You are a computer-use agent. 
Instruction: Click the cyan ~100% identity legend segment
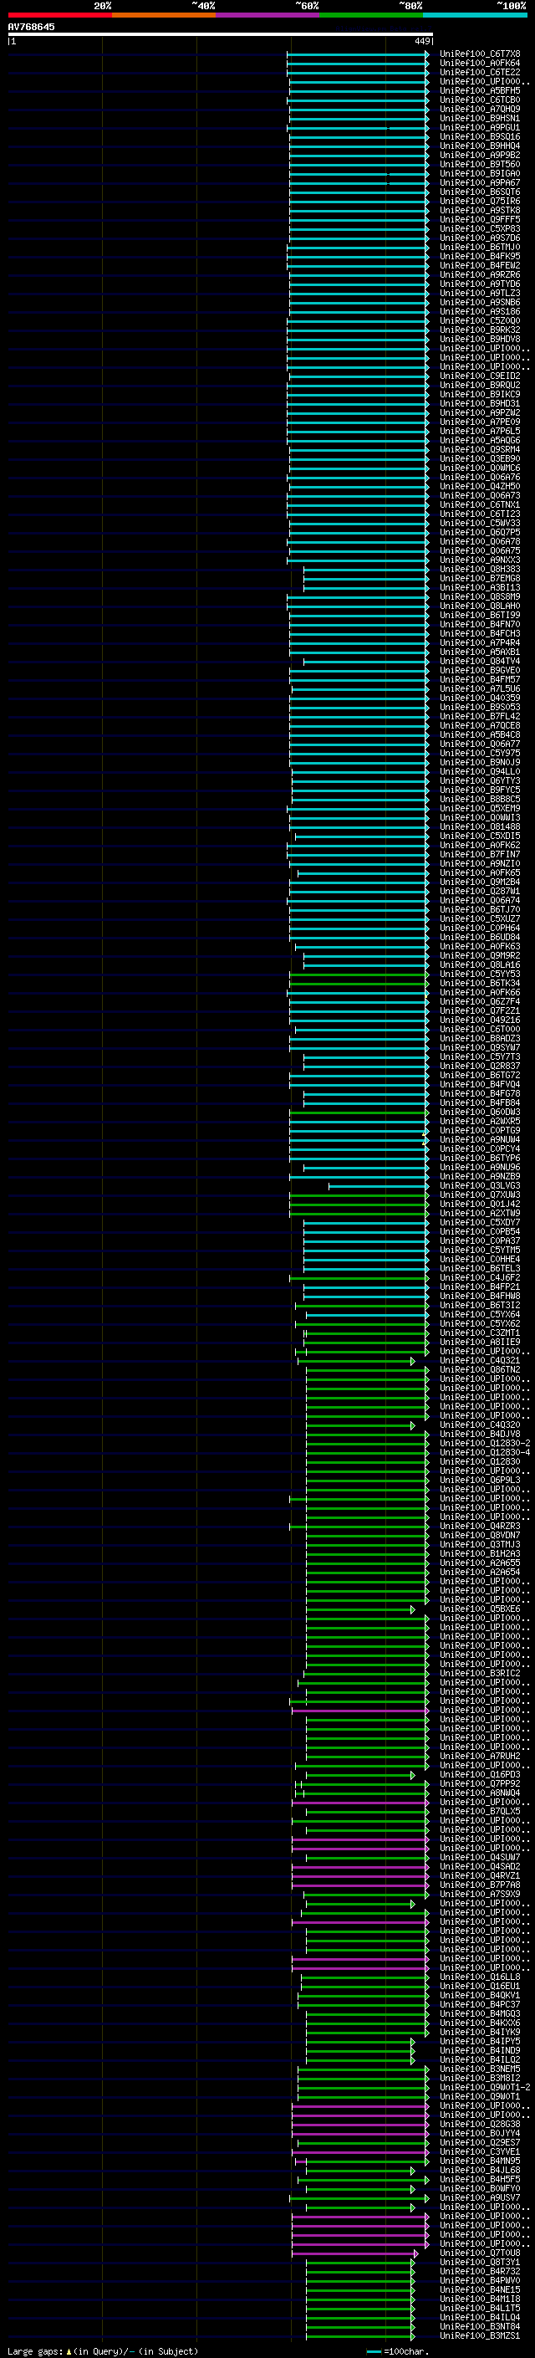[x=476, y=15]
